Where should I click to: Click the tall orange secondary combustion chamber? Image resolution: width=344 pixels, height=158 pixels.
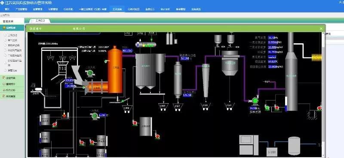point(115,69)
